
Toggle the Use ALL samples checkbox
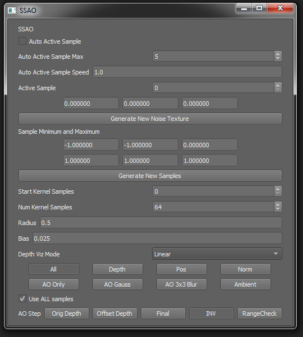pyautogui.click(x=22, y=299)
